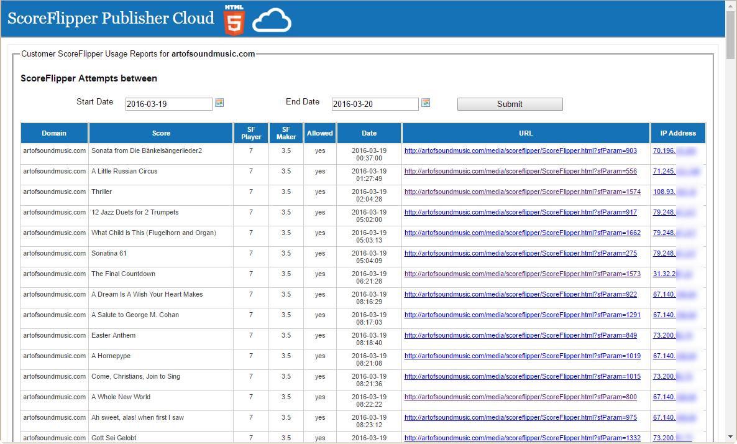Focus the Start Date input field
The width and height of the screenshot is (737, 444).
(169, 104)
